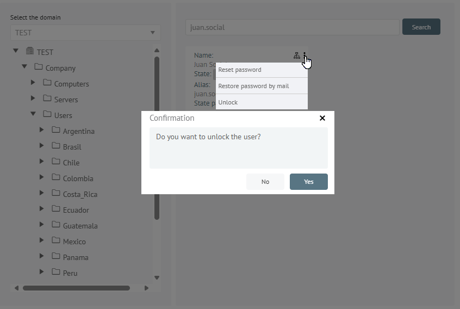
Task: Collapse the Users folder
Action: 33,114
